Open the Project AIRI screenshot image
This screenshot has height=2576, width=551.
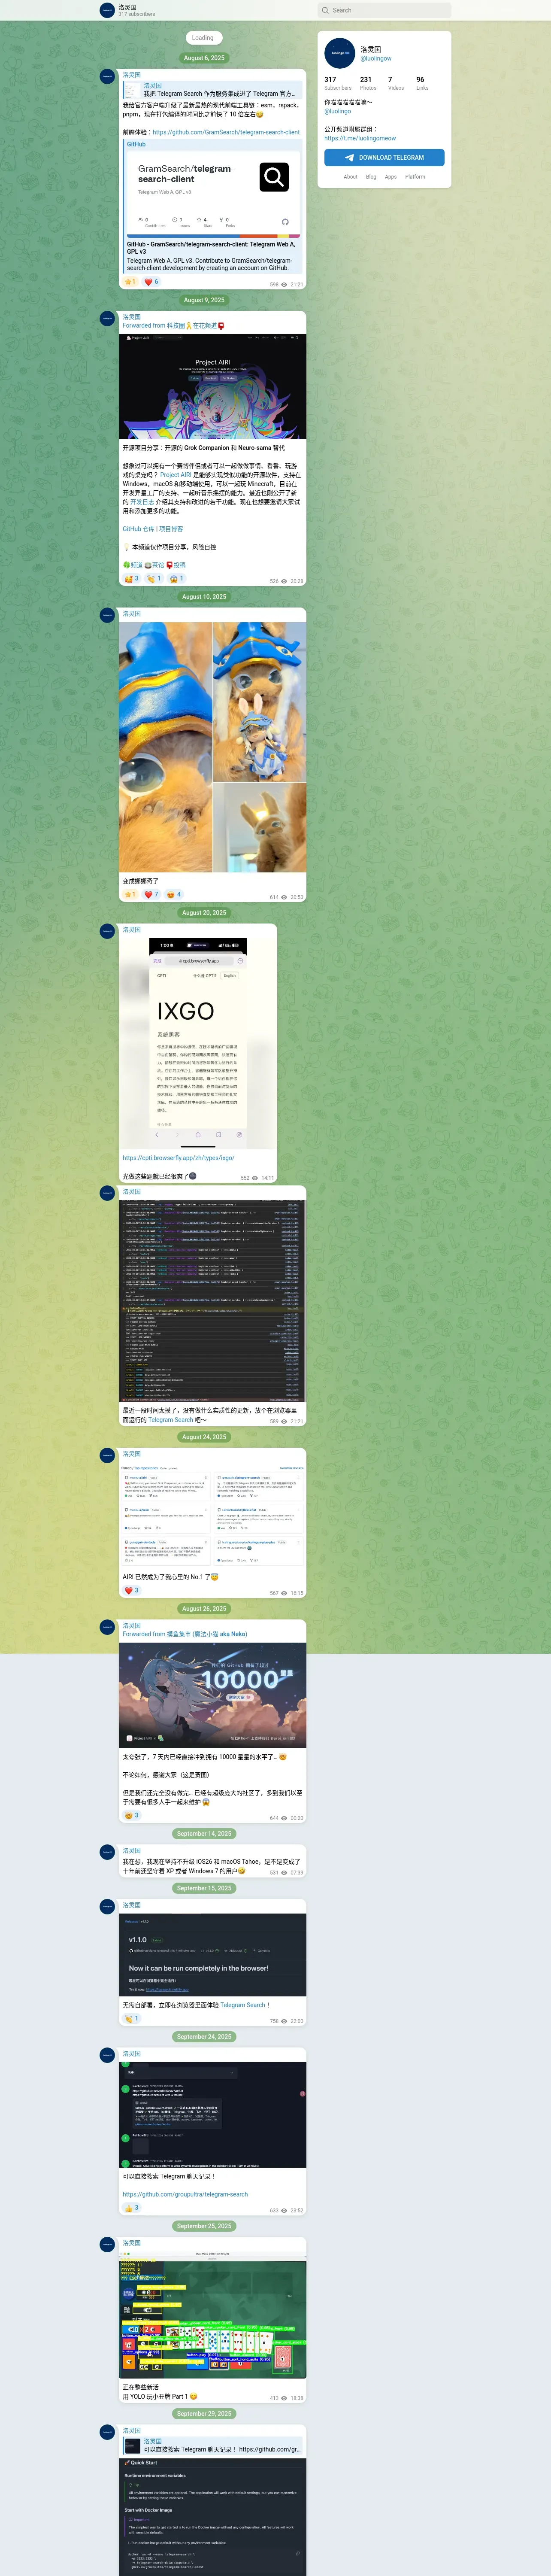(x=212, y=386)
